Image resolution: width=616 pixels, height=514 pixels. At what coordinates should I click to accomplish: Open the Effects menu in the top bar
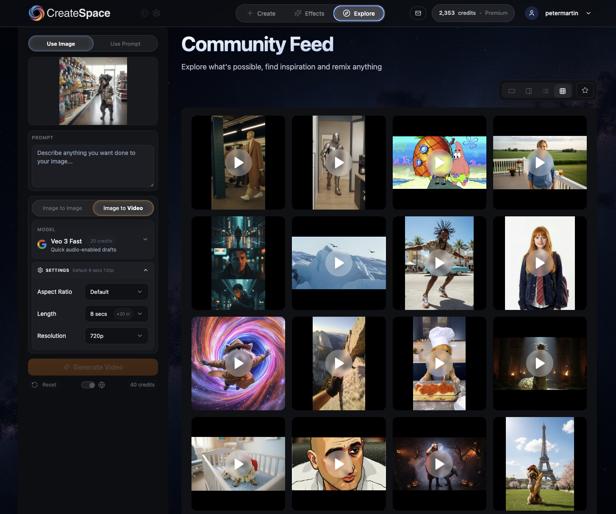(x=309, y=13)
